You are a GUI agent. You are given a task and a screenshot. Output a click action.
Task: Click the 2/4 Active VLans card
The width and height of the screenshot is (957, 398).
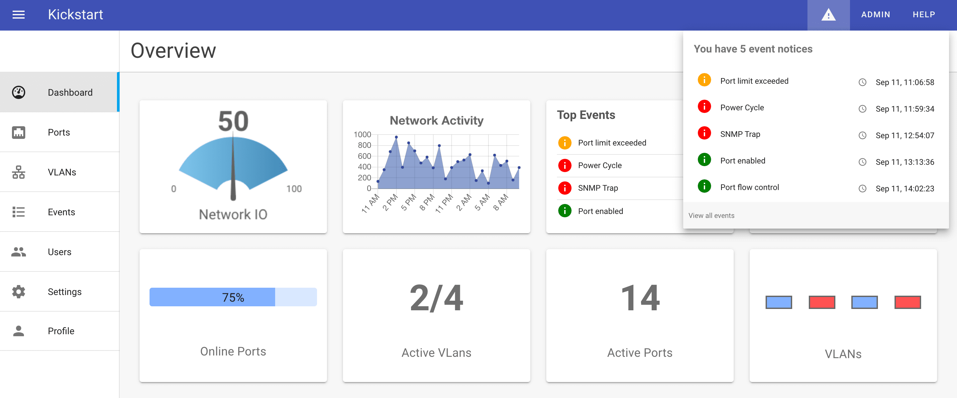(x=436, y=316)
